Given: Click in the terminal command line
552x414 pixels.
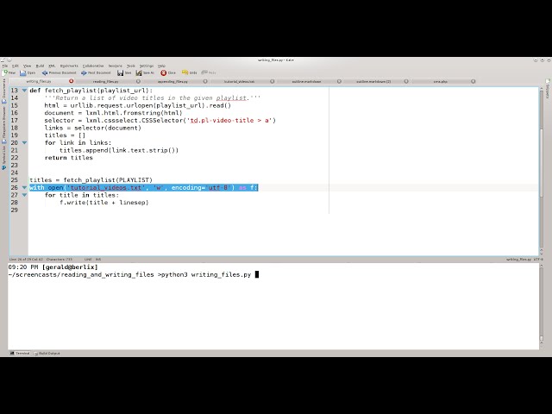Looking at the screenshot, I should tap(133, 274).
